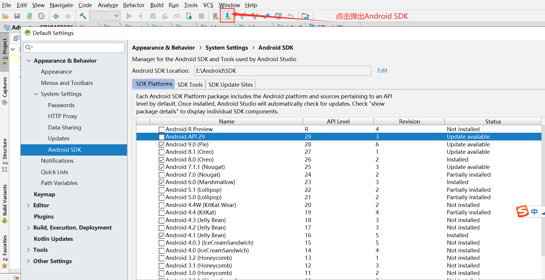This screenshot has height=280, width=545.
Task: Navigate back with blue left arrow
Action: pos(56,16)
